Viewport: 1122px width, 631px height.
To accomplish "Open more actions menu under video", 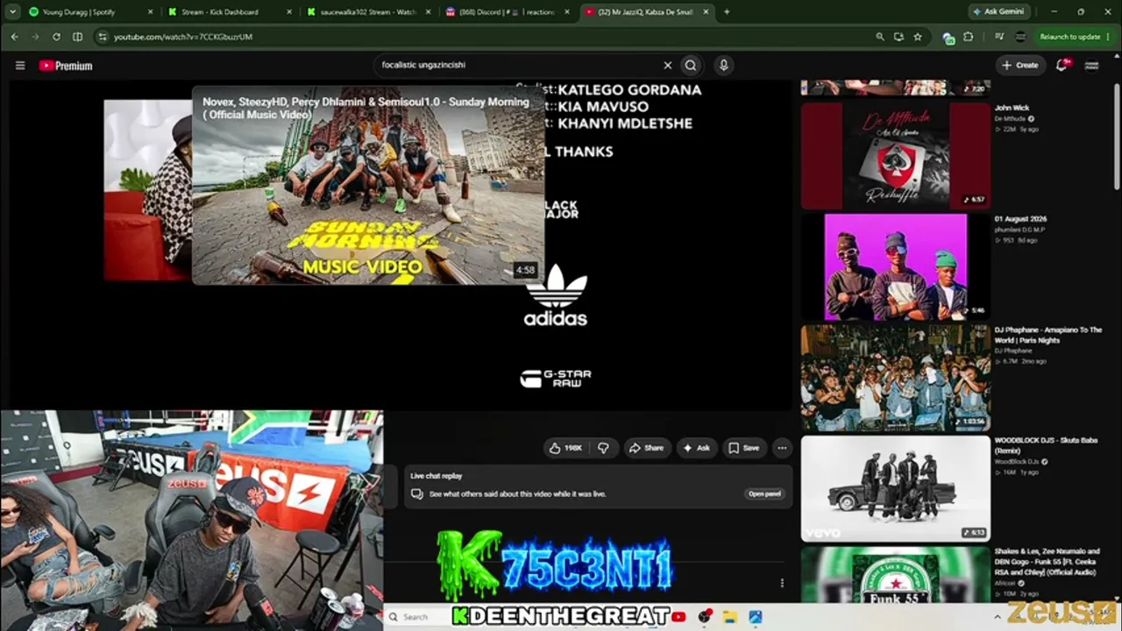I will [782, 448].
